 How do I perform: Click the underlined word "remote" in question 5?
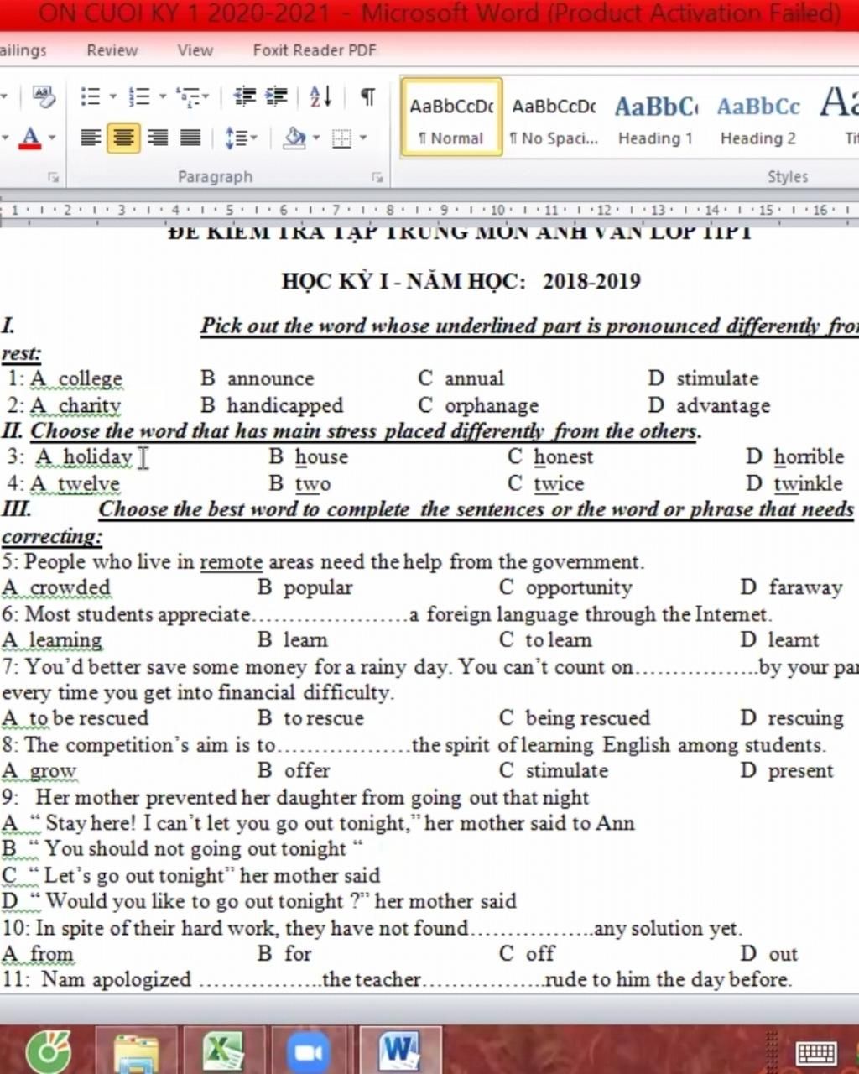(x=231, y=562)
